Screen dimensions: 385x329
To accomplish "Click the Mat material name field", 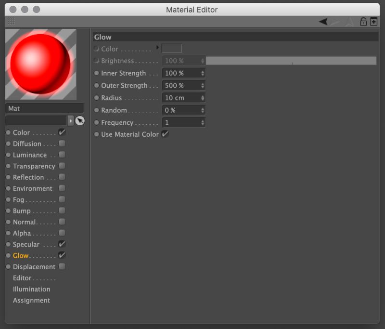I will 44,108.
